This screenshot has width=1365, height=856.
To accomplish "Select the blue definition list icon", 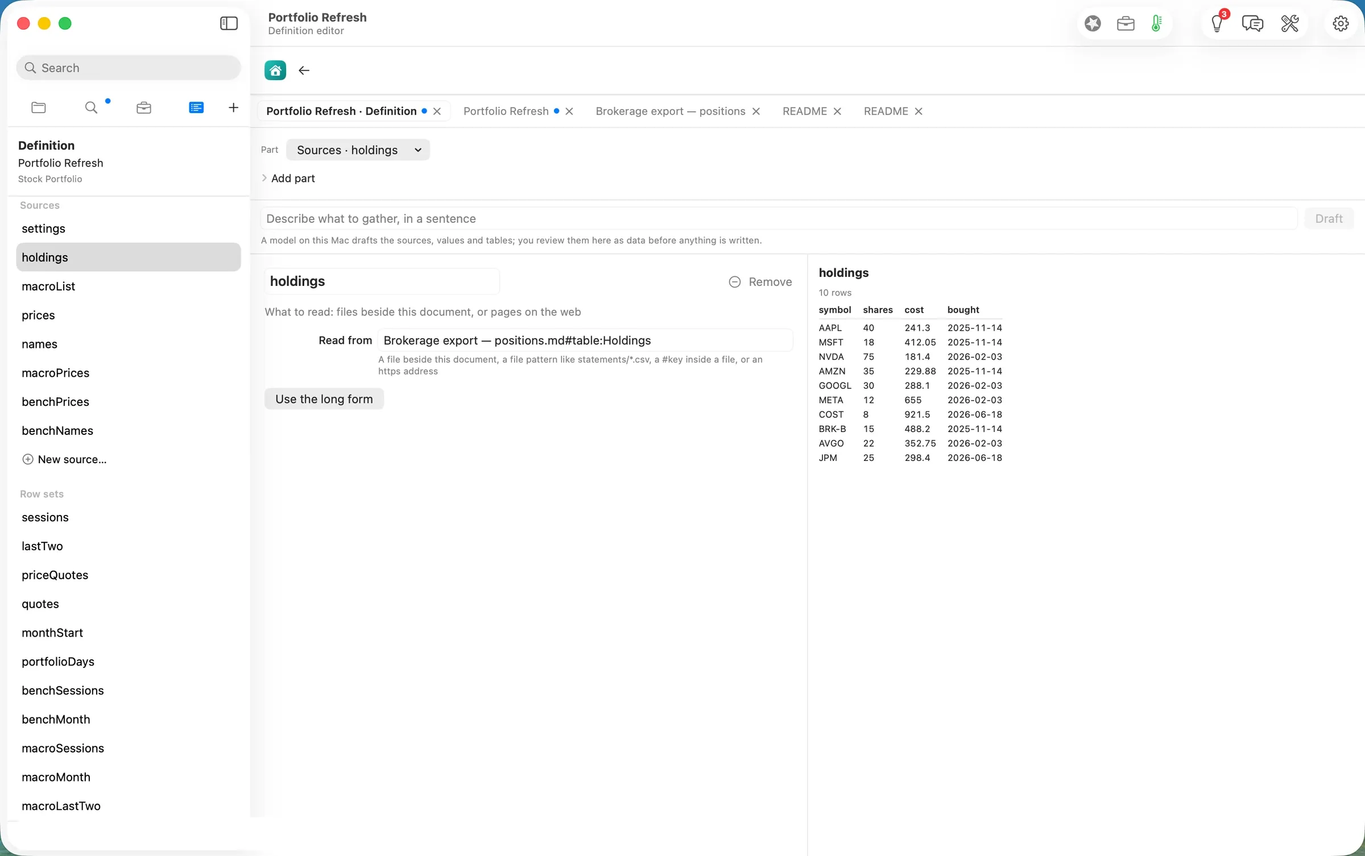I will (x=196, y=107).
